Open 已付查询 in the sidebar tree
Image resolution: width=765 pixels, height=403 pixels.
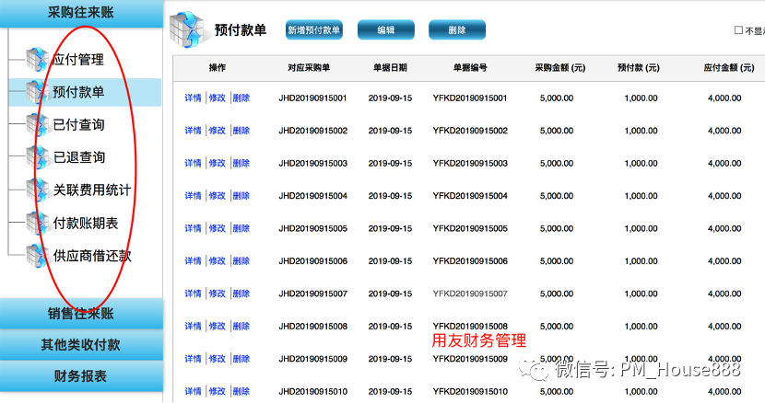tap(79, 124)
